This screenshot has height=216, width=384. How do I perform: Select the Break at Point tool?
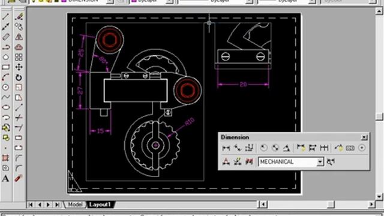point(19,137)
